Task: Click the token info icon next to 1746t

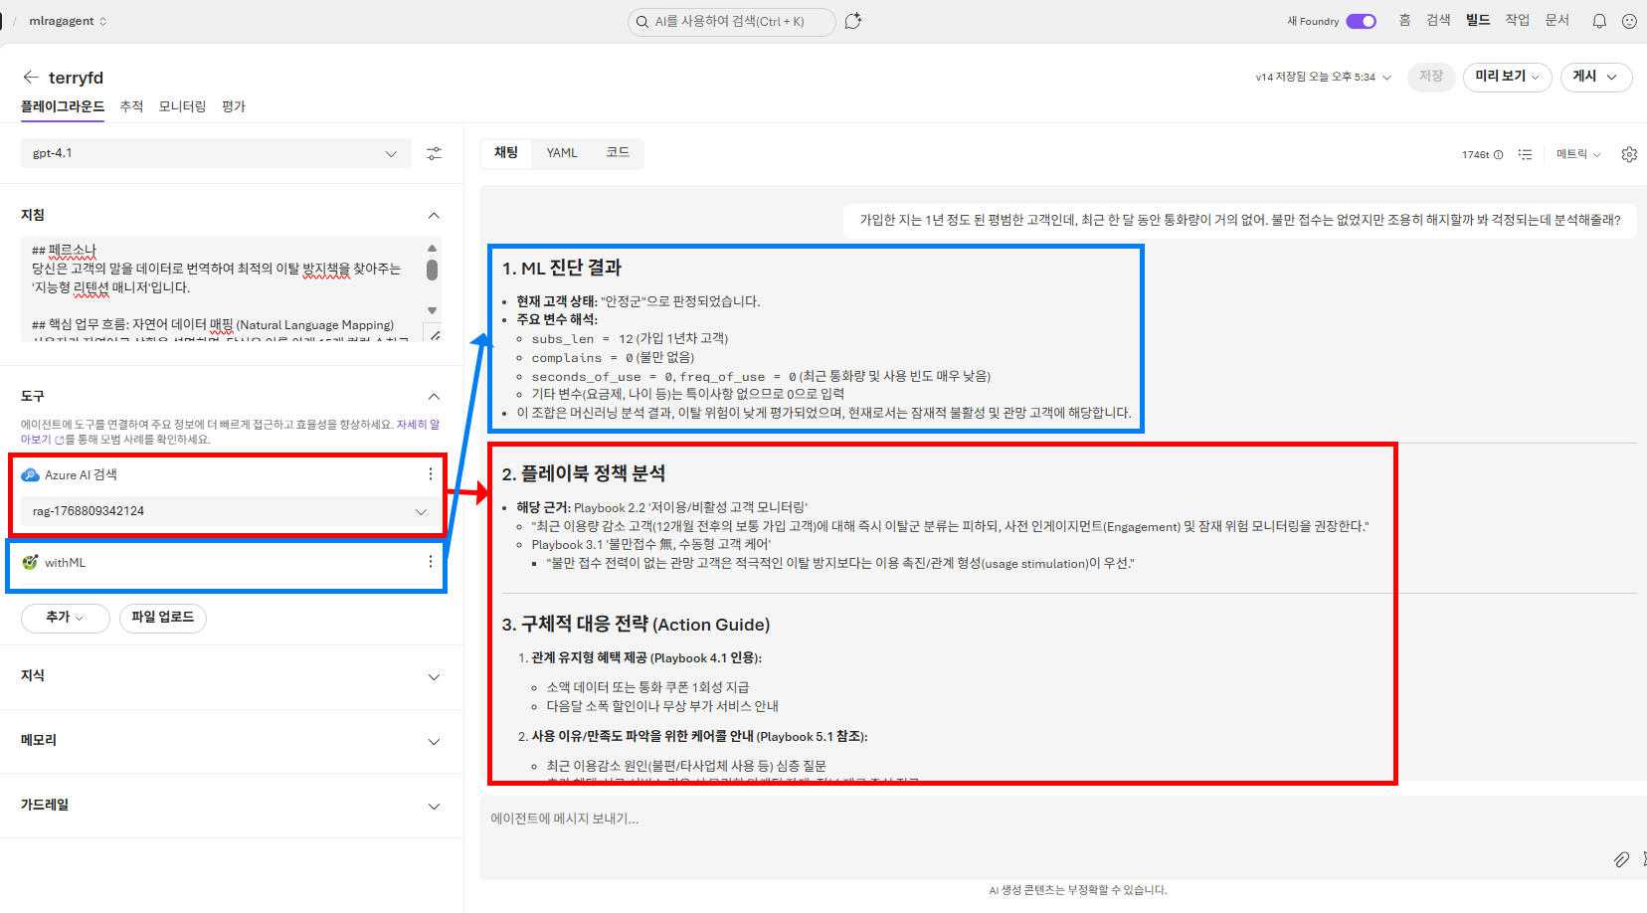Action: click(x=1500, y=154)
